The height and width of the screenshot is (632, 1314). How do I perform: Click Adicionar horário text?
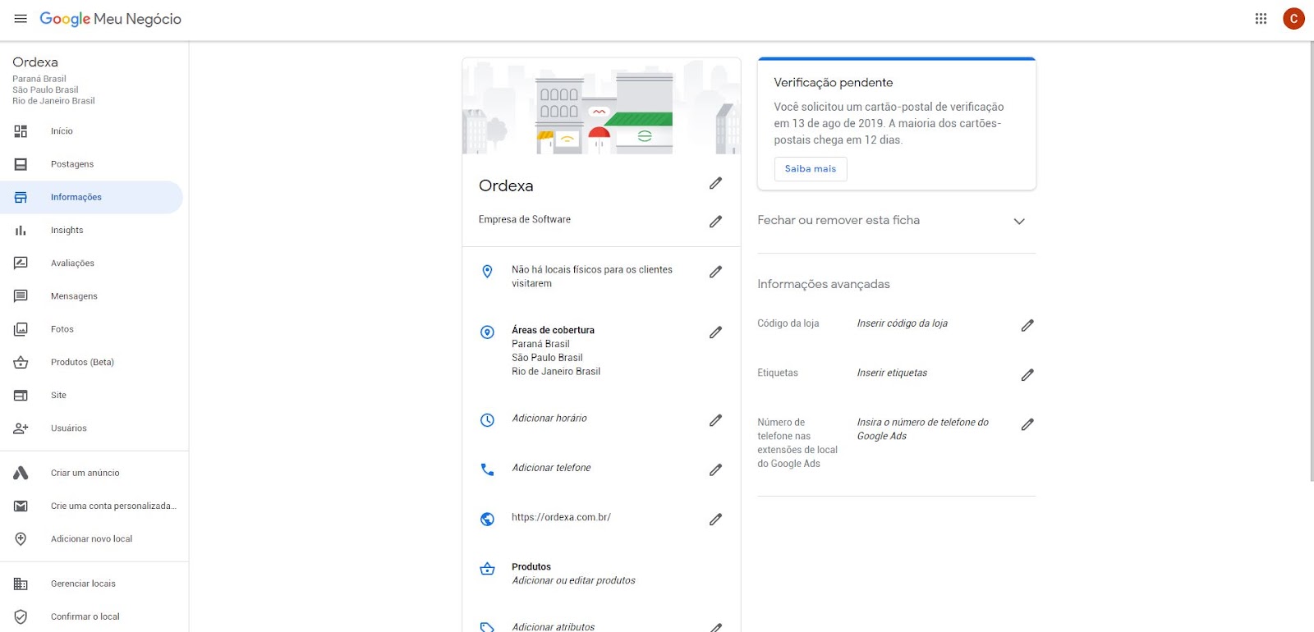click(x=549, y=419)
